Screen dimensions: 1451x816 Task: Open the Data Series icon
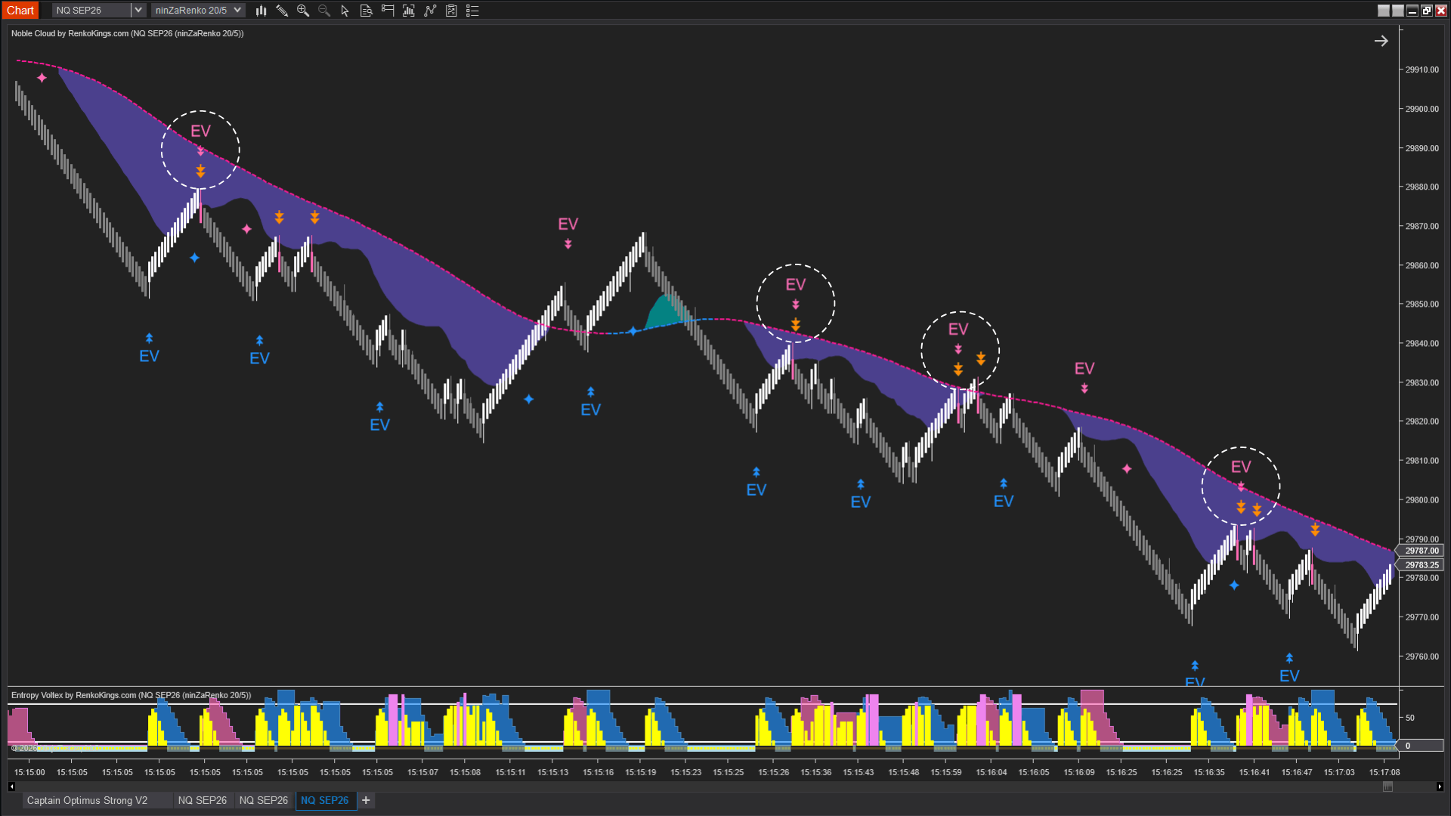[409, 11]
